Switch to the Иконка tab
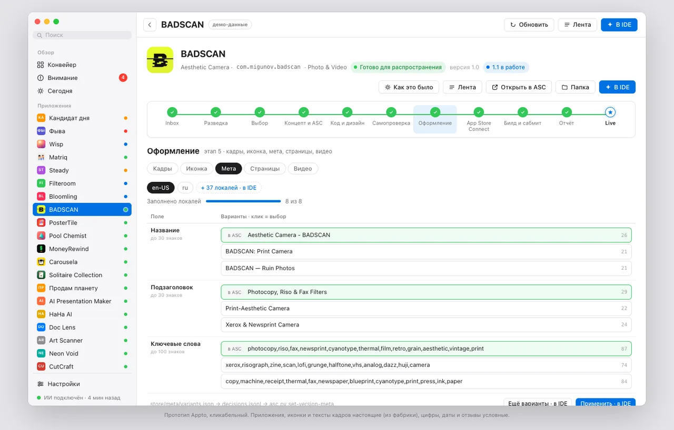674x430 pixels. (x=197, y=169)
